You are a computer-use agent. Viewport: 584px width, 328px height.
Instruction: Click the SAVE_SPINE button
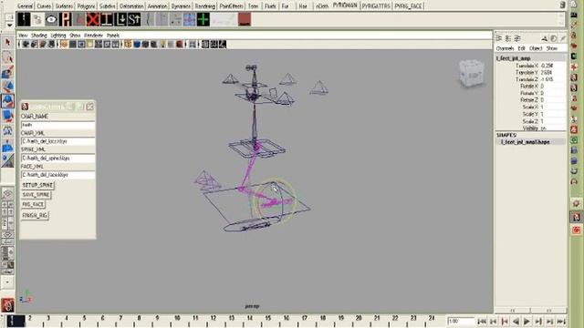click(x=36, y=194)
